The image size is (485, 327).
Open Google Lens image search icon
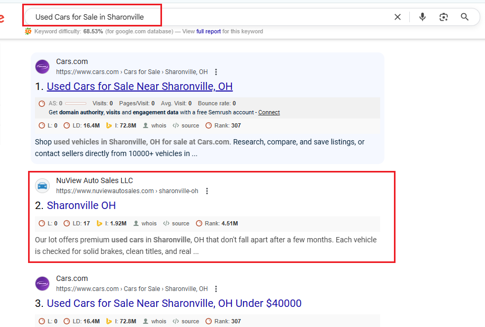[444, 17]
